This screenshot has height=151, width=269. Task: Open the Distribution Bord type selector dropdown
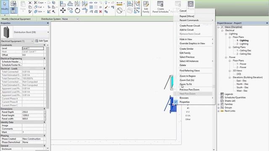coord(48,32)
